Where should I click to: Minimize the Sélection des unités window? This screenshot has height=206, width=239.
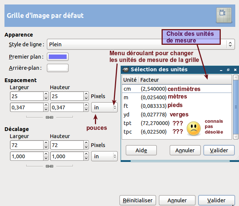pyautogui.click(x=220, y=70)
